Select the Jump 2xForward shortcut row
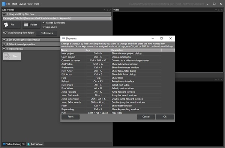Image resolution: width=225 pixels, height=148 pixels. [111, 99]
